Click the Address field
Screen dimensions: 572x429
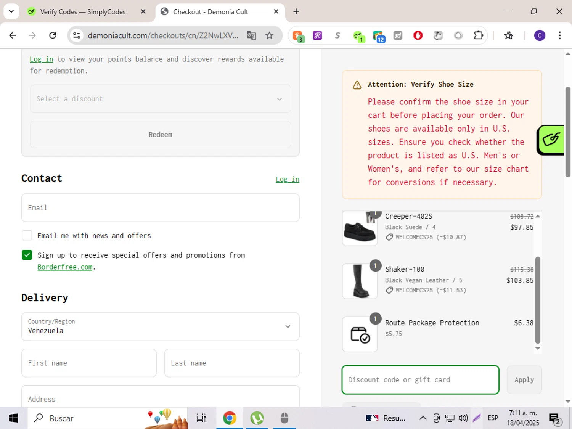point(161,397)
